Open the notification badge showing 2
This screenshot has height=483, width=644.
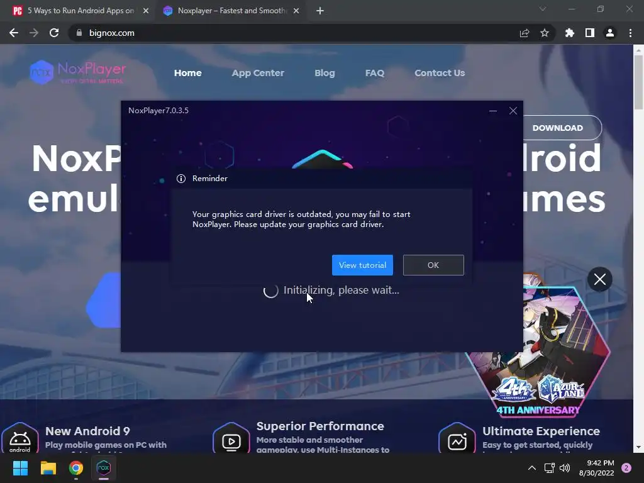tap(626, 468)
